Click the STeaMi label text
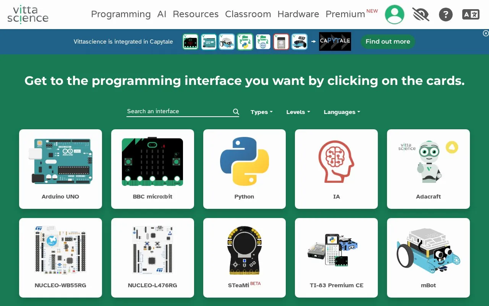Screen dimensions: 489x306 click(238, 285)
